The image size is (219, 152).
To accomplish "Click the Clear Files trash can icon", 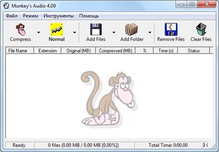I will pyautogui.click(x=201, y=29).
